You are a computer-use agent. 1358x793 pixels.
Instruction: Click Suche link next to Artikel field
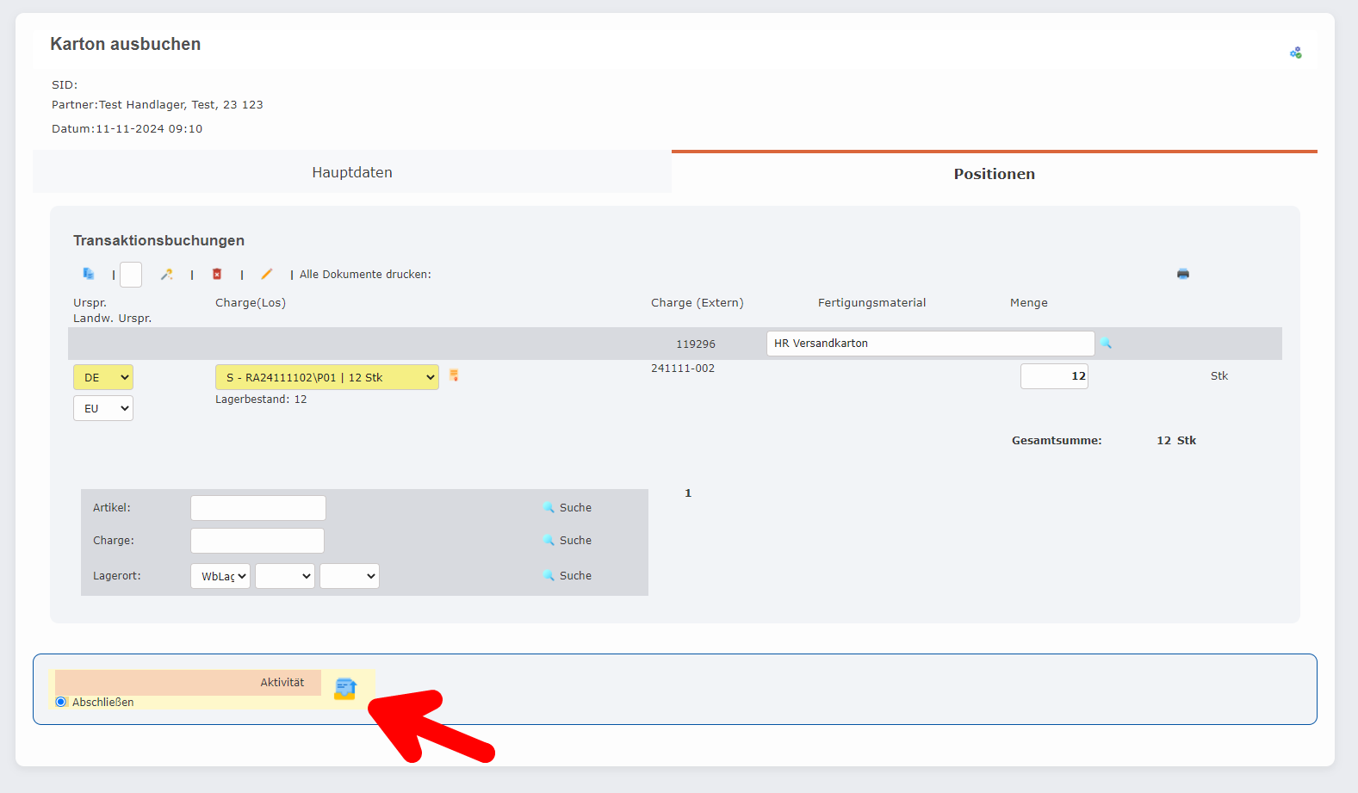pyautogui.click(x=574, y=508)
